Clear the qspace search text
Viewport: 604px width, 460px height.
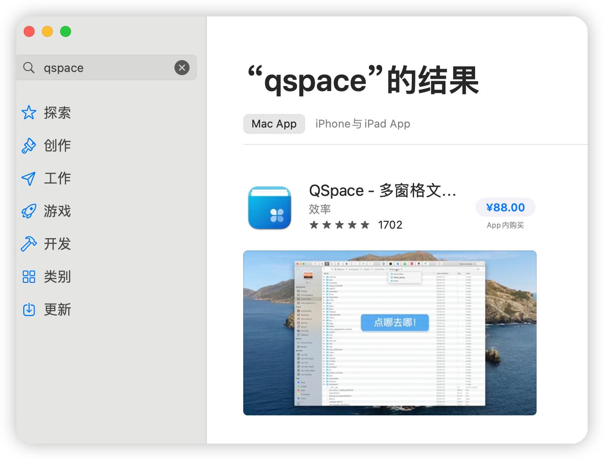click(x=182, y=67)
